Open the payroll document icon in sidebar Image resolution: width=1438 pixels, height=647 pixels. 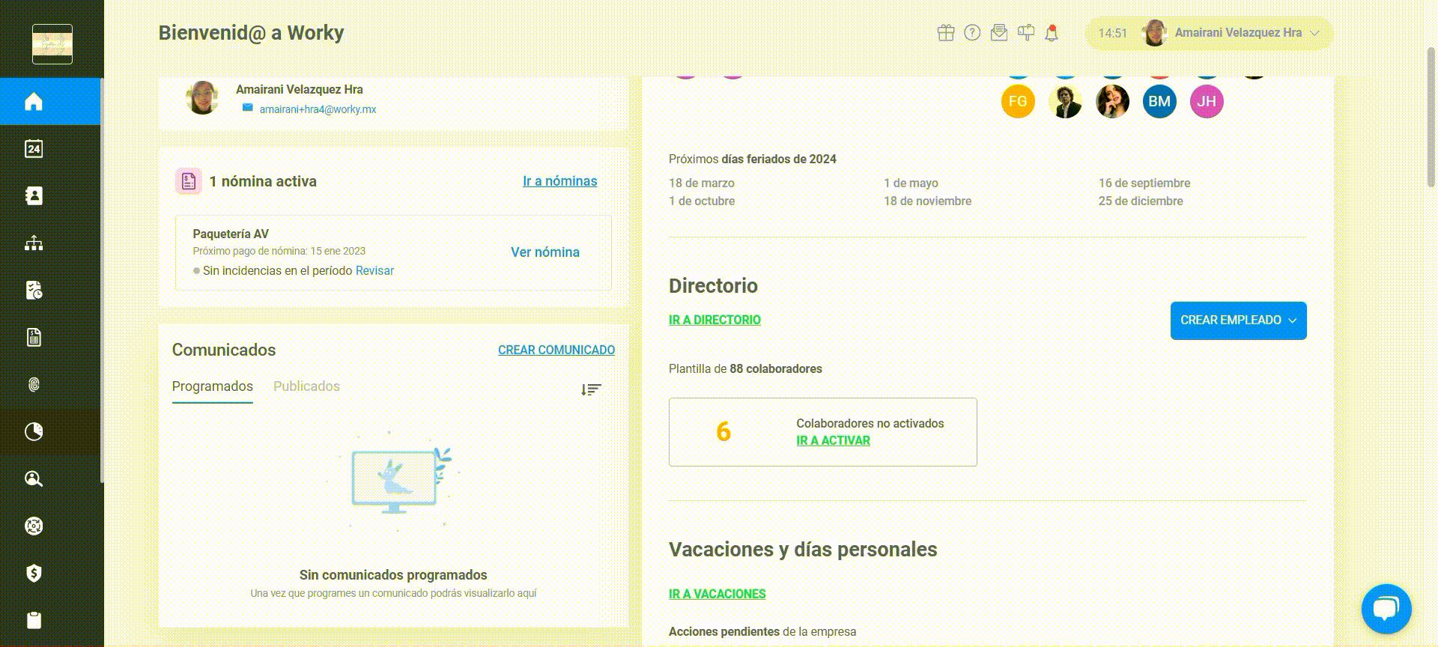[x=34, y=337]
